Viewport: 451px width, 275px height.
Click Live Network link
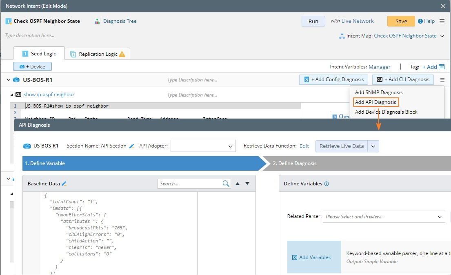pyautogui.click(x=358, y=21)
